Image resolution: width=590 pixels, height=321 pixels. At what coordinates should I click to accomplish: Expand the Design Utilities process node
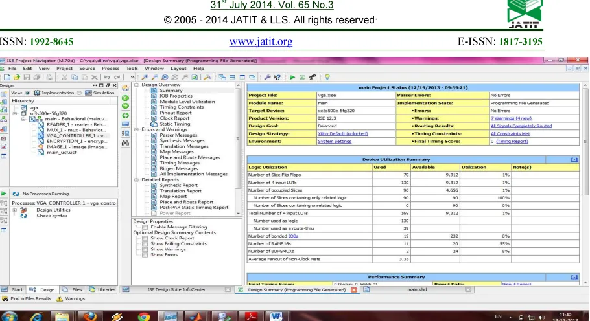[x=15, y=210]
